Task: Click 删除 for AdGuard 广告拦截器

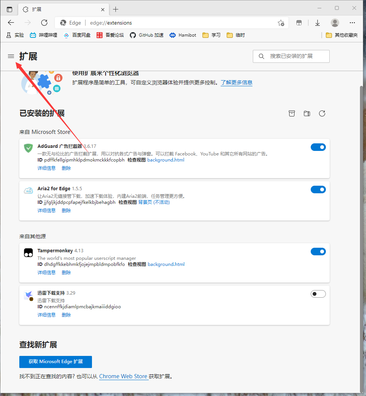Action: [66, 168]
